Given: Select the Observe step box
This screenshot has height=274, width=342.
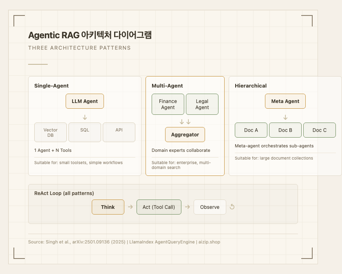Looking at the screenshot, I should [210, 207].
